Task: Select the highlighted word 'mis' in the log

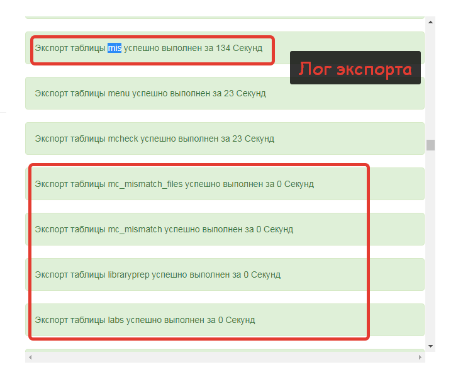Action: point(114,48)
